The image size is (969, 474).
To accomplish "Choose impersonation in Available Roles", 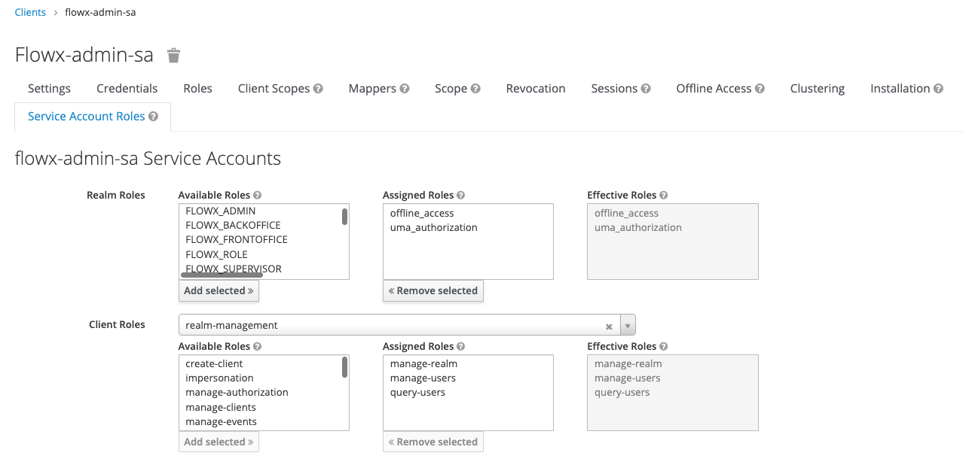I will 219,378.
